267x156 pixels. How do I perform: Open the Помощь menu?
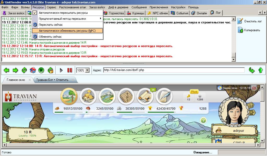point(193,7)
